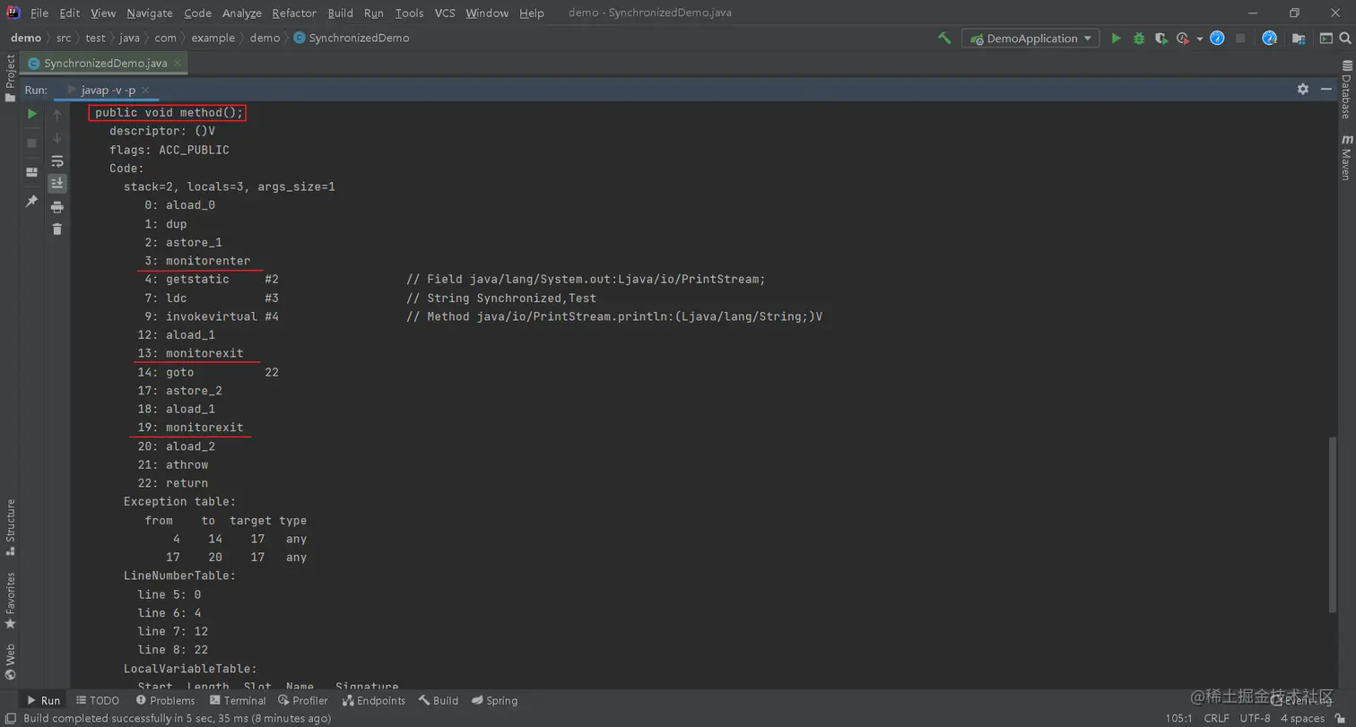
Task: Open the Terminal tool window
Action: [x=238, y=700]
